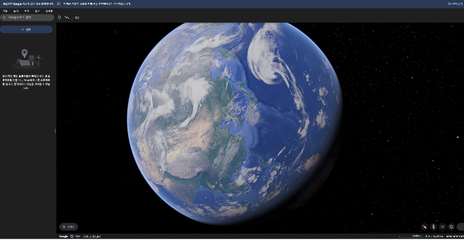The image size is (464, 240).
Task: Open the first menu (파일) in the menu bar
Action: [x=5, y=11]
